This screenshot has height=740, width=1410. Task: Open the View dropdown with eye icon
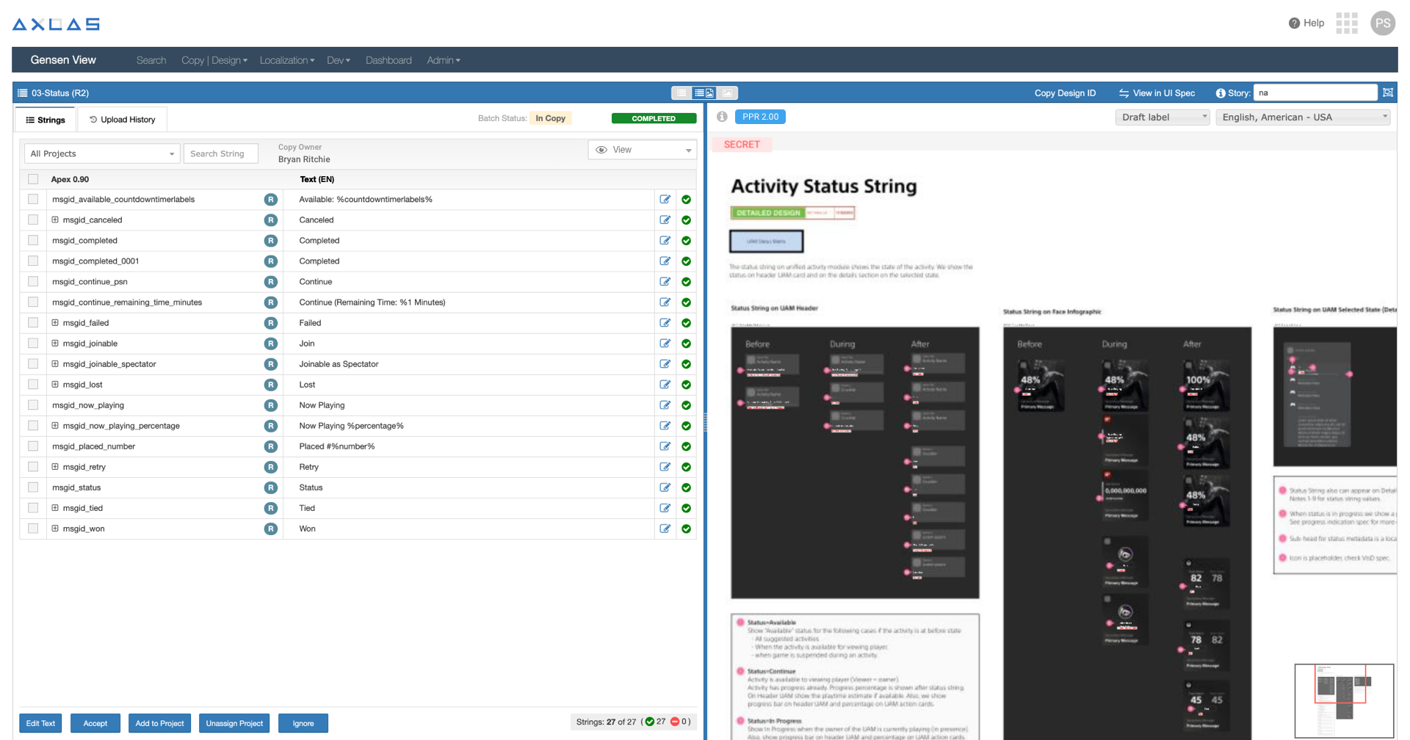pyautogui.click(x=643, y=150)
